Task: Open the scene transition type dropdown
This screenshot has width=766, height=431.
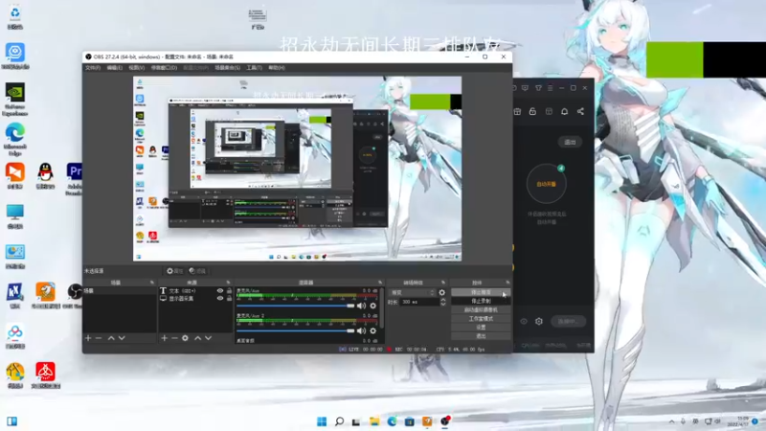Action: click(413, 293)
